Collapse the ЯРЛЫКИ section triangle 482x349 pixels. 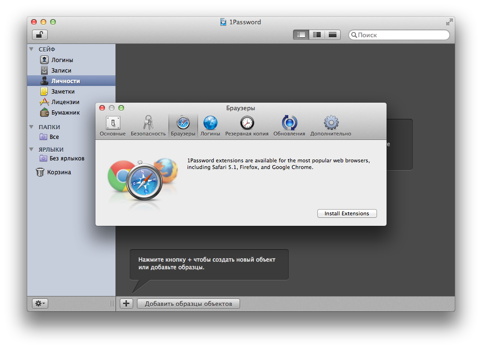(x=31, y=149)
